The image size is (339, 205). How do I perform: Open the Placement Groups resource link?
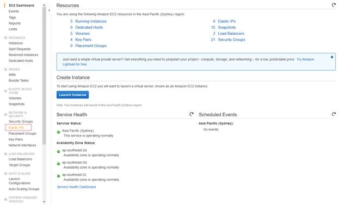coord(91,46)
